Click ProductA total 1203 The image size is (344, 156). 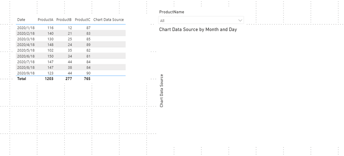pyautogui.click(x=49, y=79)
